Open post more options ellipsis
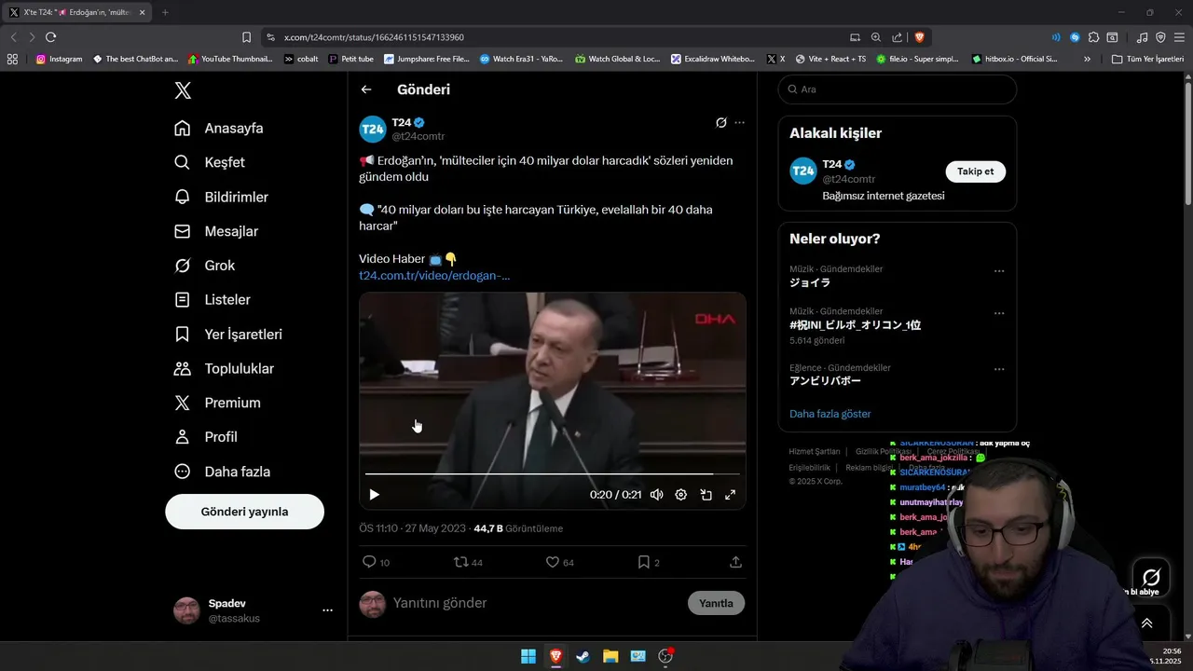 pos(739,122)
